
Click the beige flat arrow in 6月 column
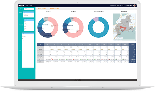pos(59,49)
